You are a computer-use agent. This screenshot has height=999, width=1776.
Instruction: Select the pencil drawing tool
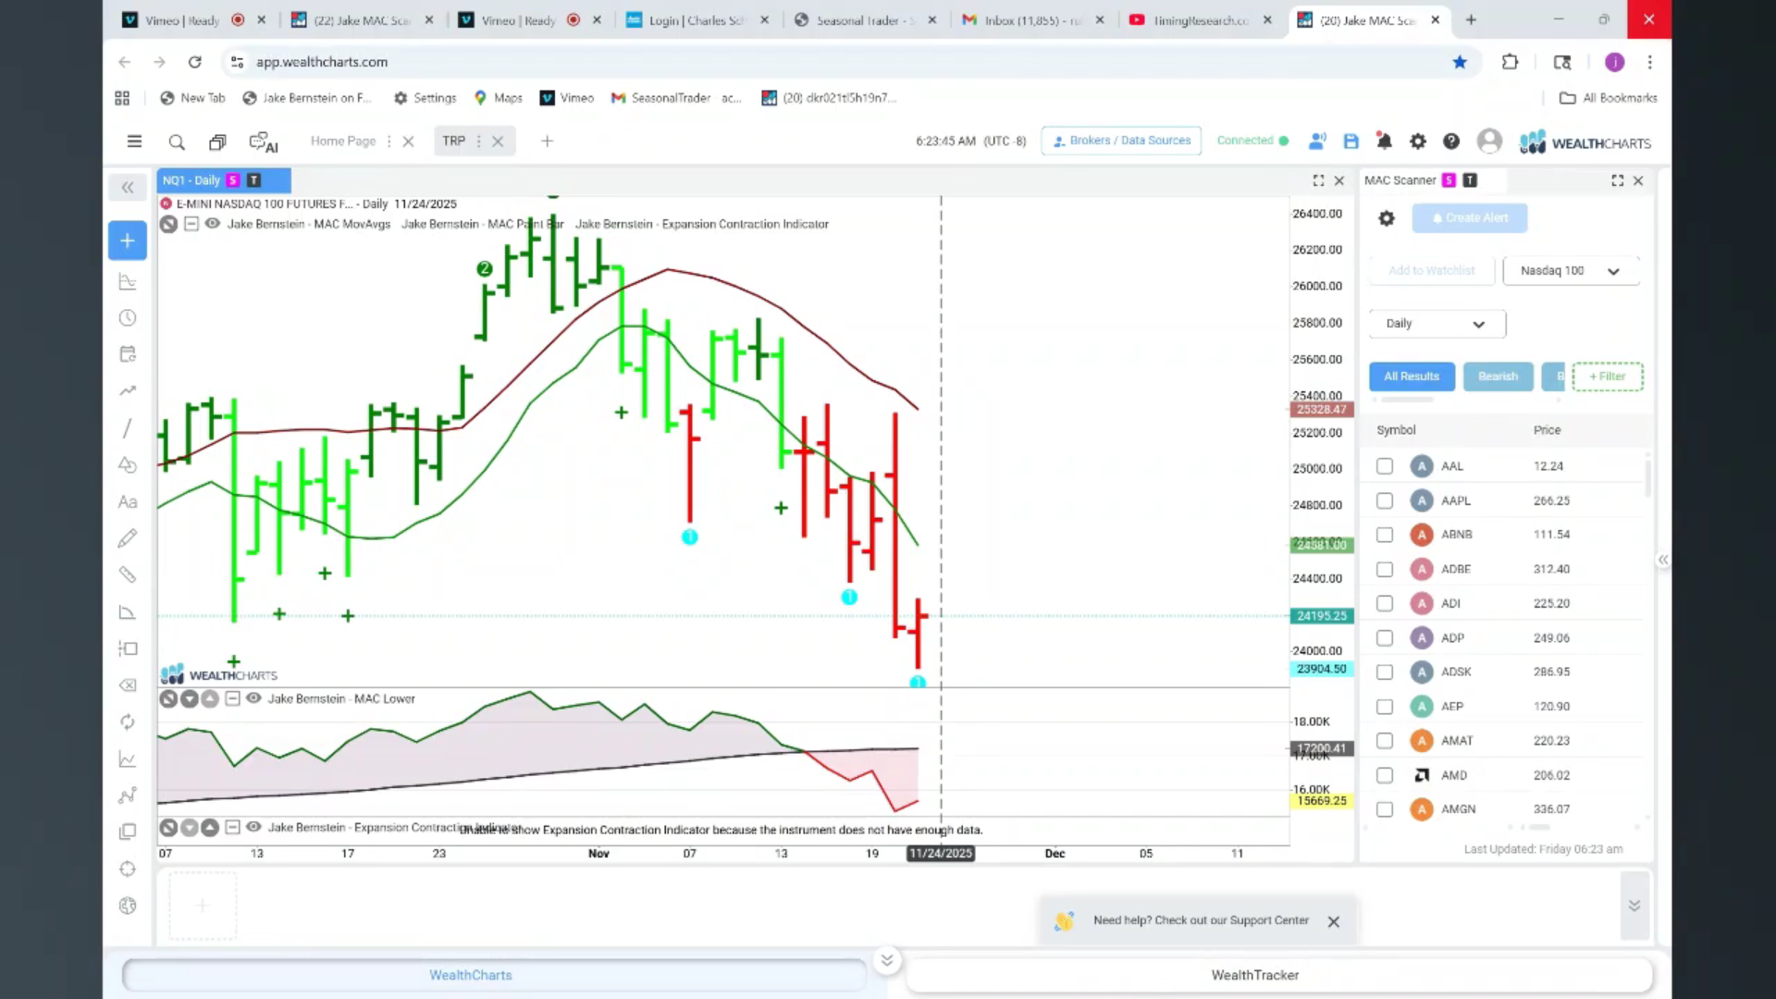(128, 538)
